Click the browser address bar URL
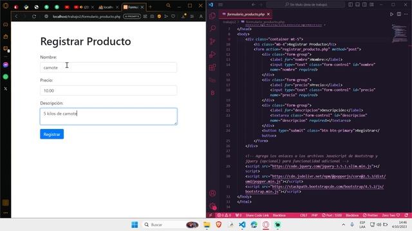This screenshot has height=231, width=412. [x=86, y=17]
